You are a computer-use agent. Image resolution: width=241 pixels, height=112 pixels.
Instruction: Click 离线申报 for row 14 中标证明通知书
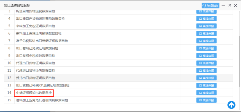[206, 93]
